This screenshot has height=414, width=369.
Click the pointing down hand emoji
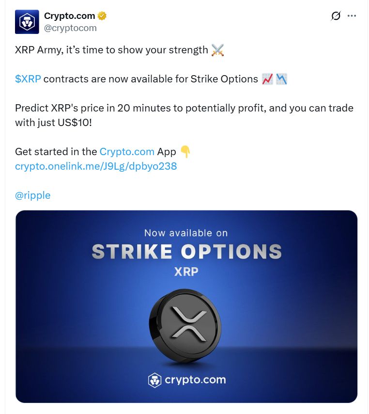point(185,152)
